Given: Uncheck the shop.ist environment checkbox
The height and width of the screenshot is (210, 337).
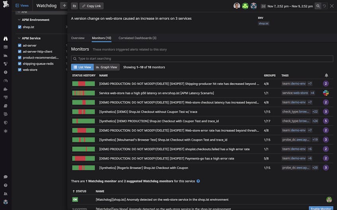Looking at the screenshot, I should pyautogui.click(x=20, y=27).
